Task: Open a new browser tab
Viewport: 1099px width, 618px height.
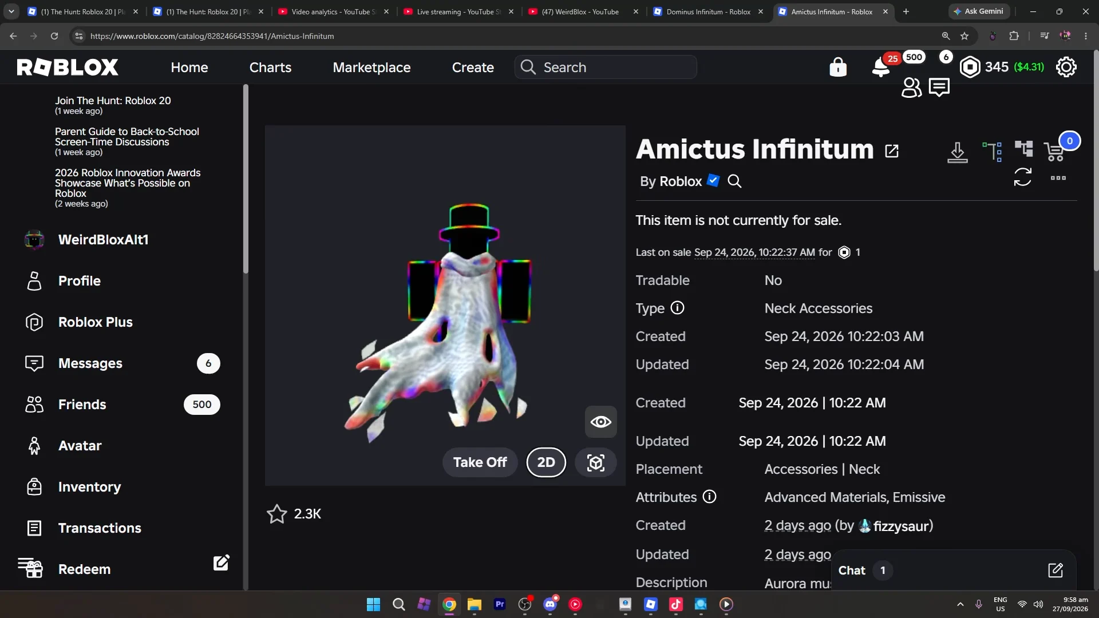Action: coord(906,11)
